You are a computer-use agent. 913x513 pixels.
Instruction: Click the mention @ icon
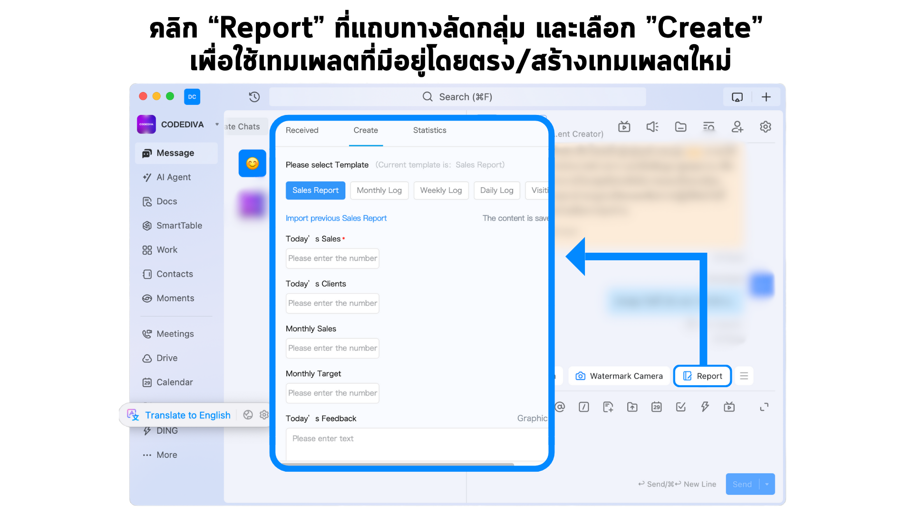tap(560, 407)
